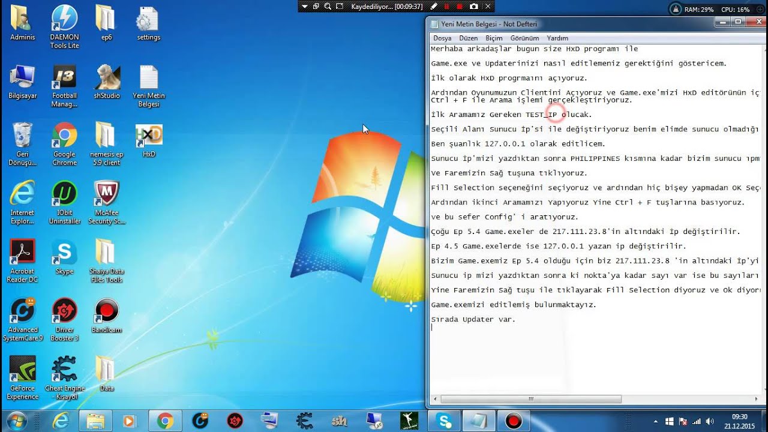The width and height of the screenshot is (768, 432).
Task: Open Düzen menu in Not Defteri
Action: pos(469,38)
